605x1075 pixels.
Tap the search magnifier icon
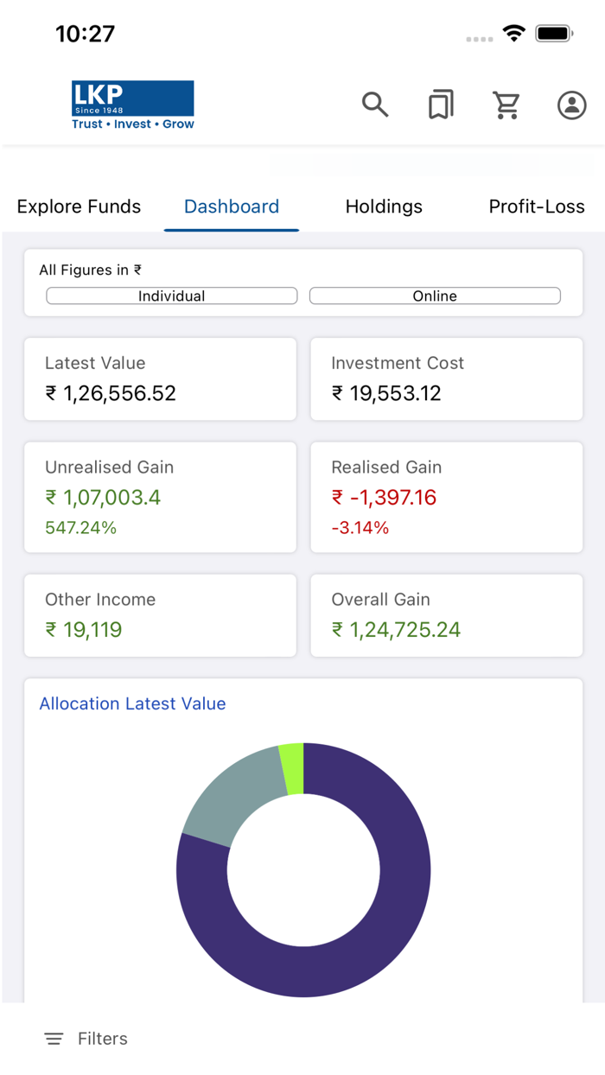coord(375,105)
